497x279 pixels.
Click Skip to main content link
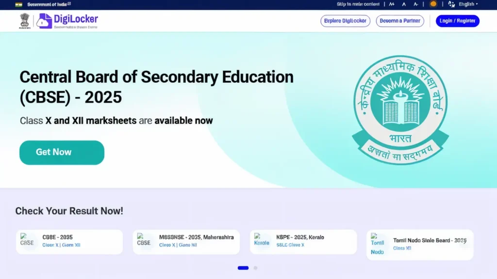[x=358, y=4]
